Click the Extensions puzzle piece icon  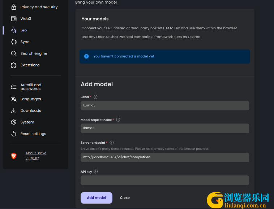(14, 65)
